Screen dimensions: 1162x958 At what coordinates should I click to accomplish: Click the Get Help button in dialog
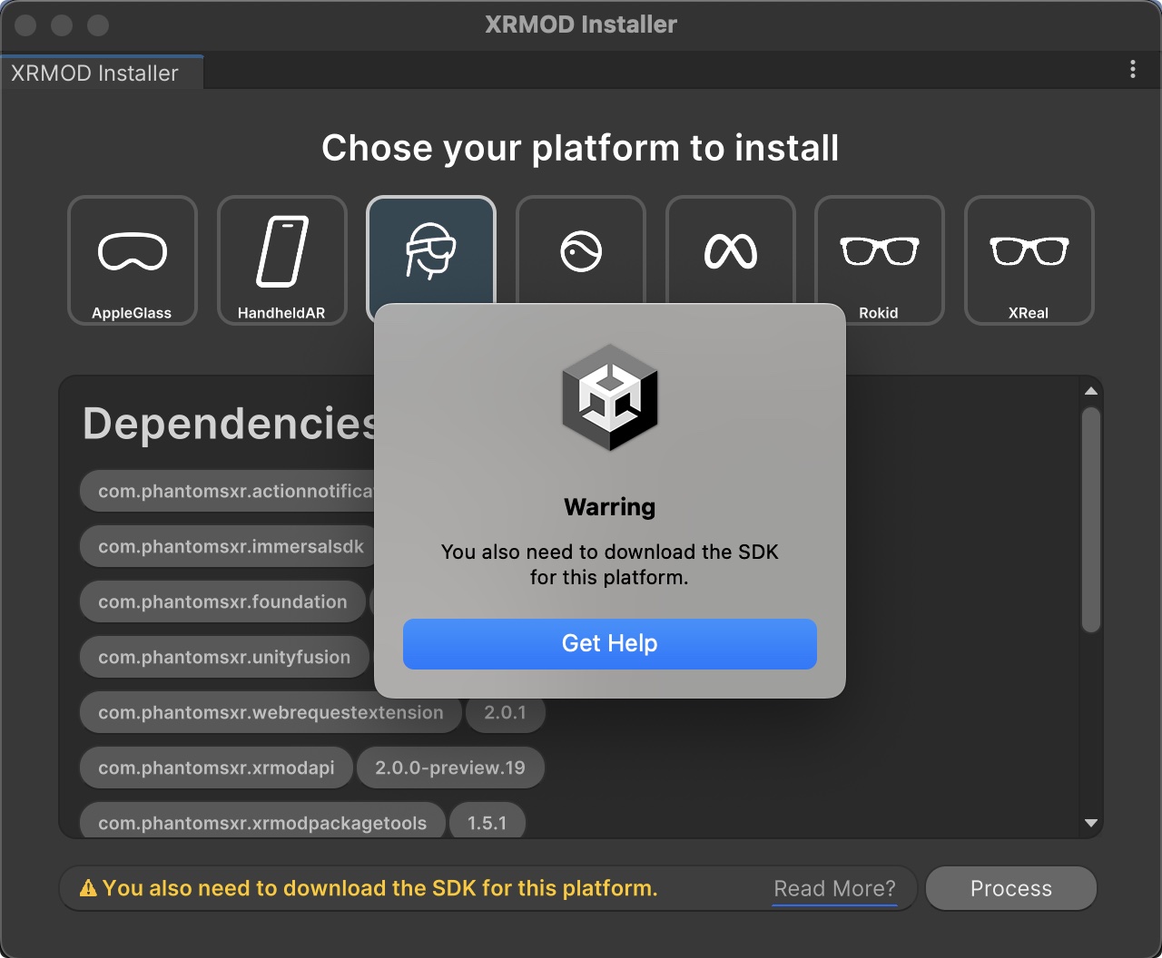point(610,644)
